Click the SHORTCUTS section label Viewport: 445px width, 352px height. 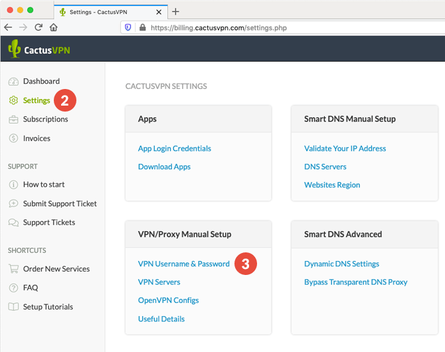[27, 250]
